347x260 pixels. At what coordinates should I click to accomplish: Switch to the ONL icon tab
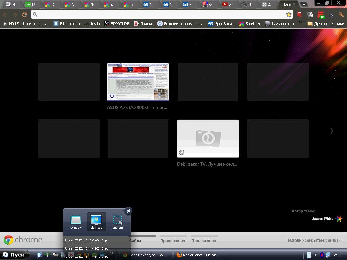[208, 4]
